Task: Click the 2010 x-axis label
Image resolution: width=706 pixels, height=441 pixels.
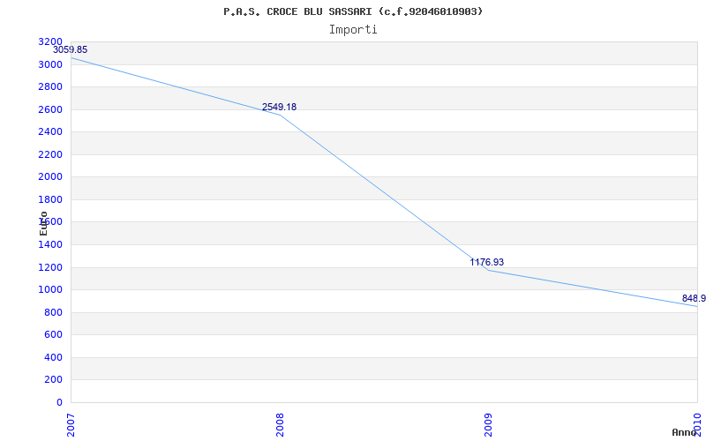Action: [x=697, y=425]
